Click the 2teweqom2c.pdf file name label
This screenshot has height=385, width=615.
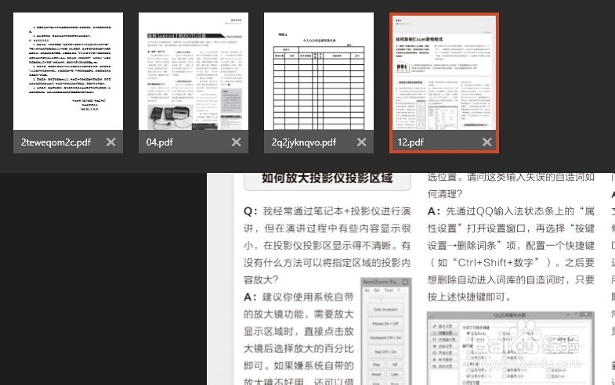click(56, 142)
